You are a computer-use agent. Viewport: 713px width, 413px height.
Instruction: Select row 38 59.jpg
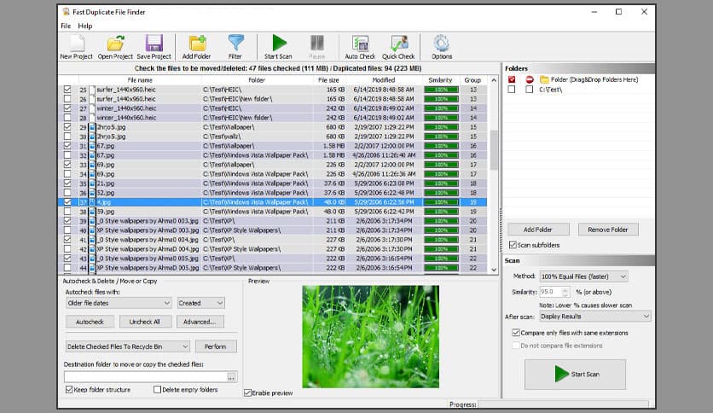pyautogui.click(x=273, y=212)
